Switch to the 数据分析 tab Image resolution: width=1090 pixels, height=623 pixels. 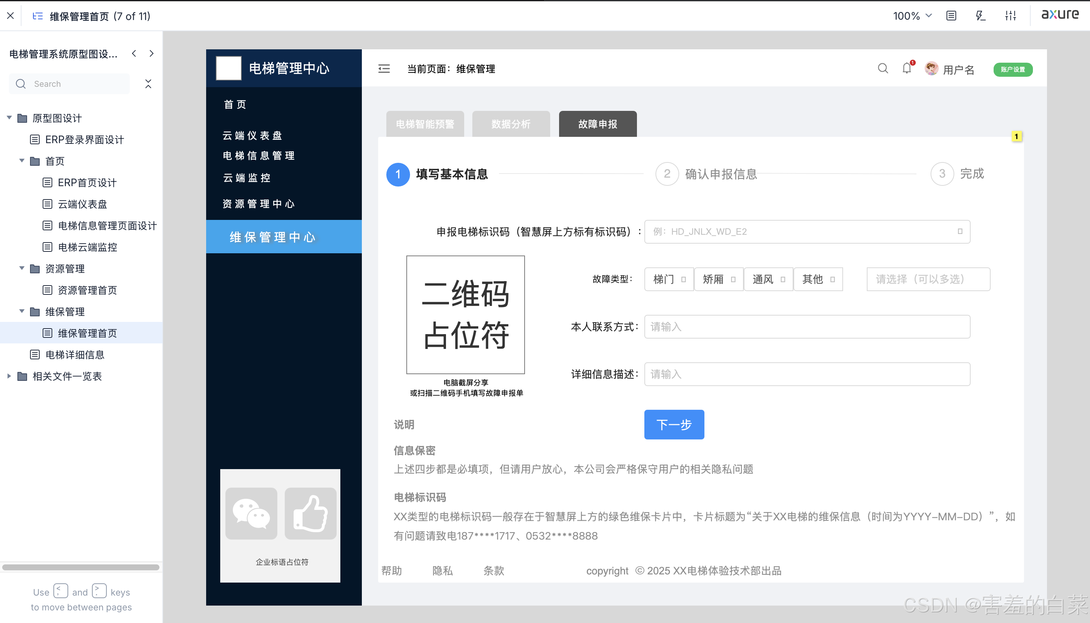click(x=511, y=124)
